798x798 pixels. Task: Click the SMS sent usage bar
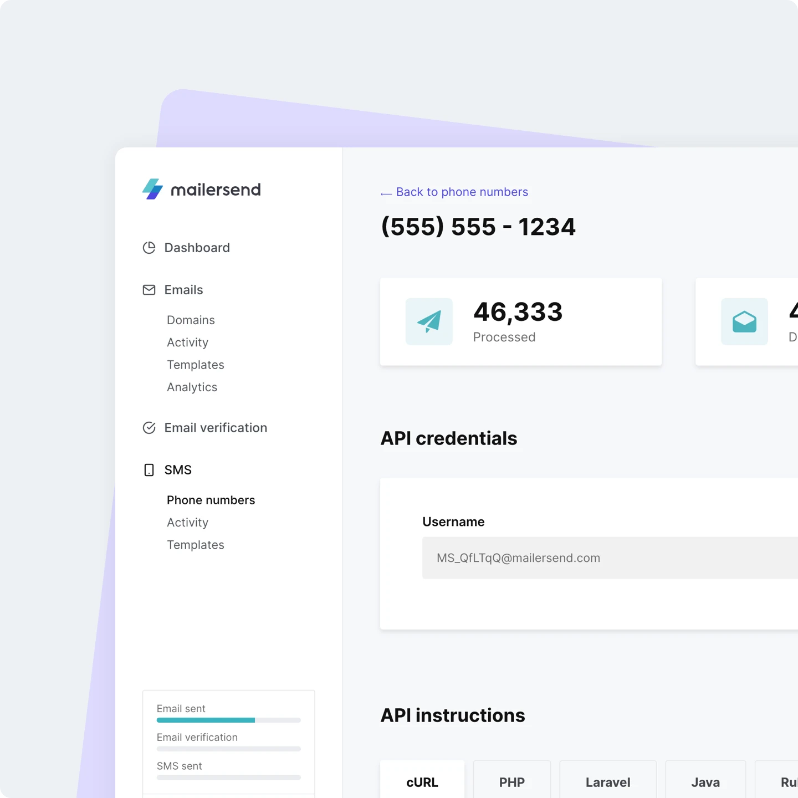[x=229, y=777]
